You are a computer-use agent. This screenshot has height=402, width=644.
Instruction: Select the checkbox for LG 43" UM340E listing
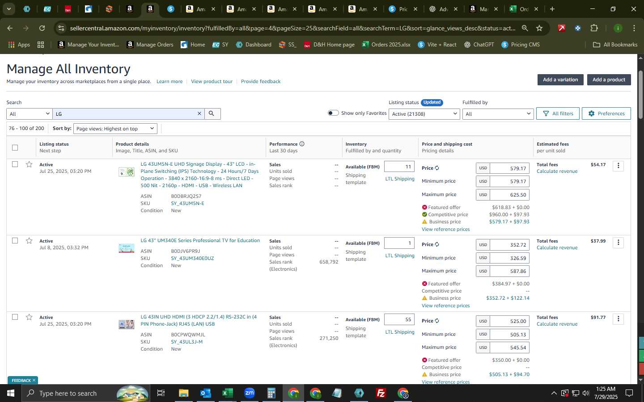[15, 241]
